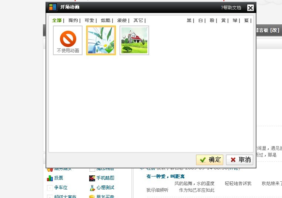This screenshot has width=282, height=198.
Task: Open blog post 有一种爱，叫距离
Action: click(165, 177)
